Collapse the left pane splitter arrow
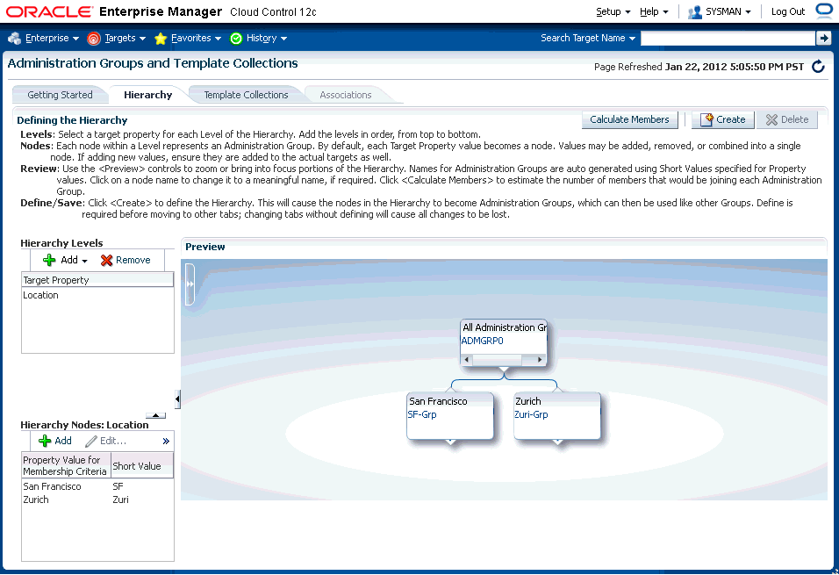This screenshot has height=575, width=839. [x=177, y=399]
